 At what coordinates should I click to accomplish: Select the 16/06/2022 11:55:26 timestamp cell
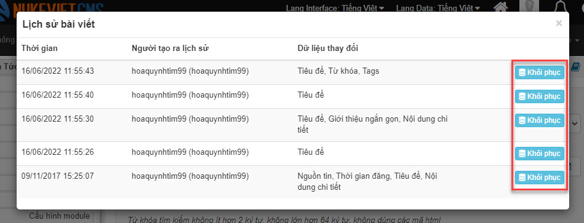click(x=58, y=152)
